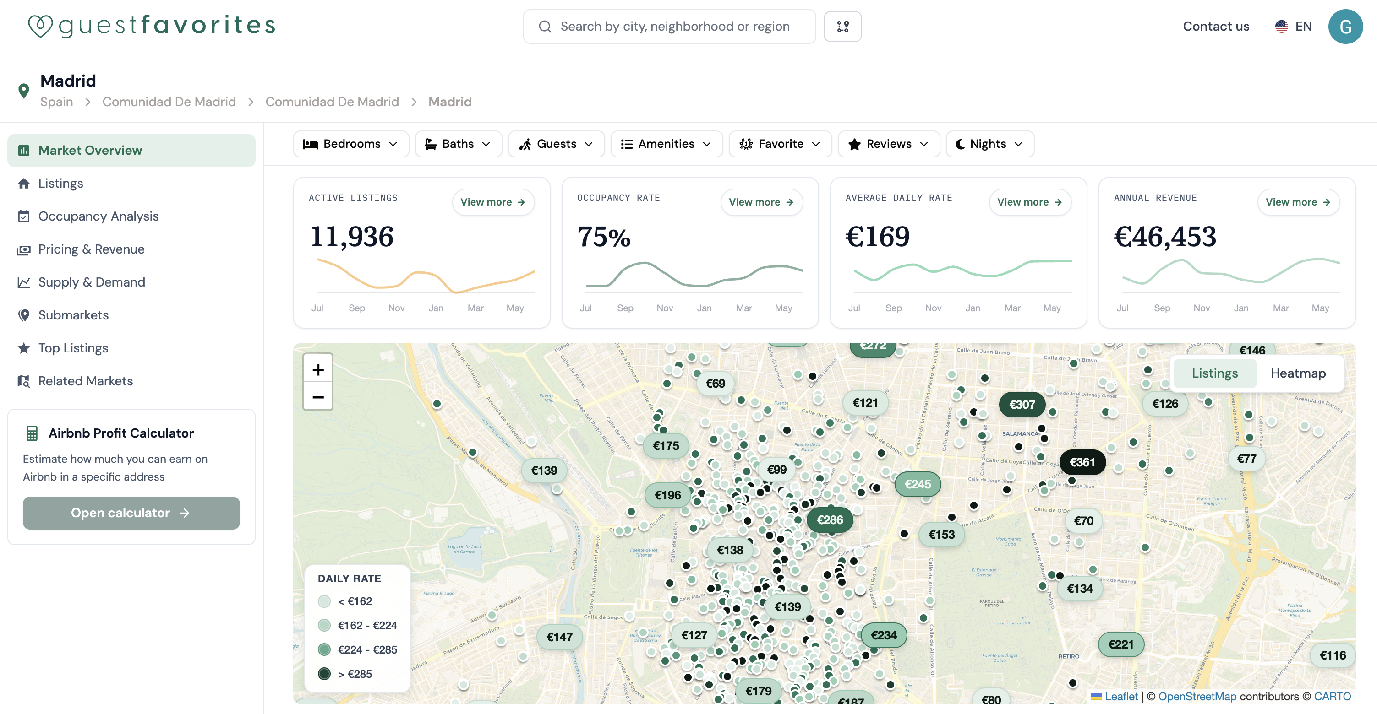Open the Nights filter dropdown

click(x=989, y=144)
